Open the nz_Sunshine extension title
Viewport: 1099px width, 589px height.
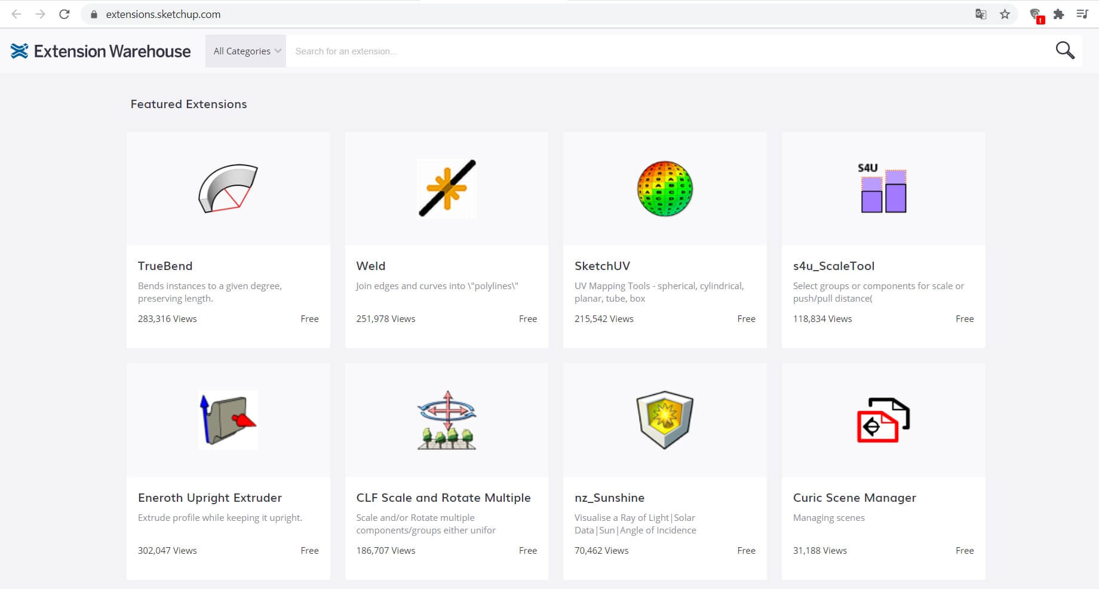click(x=609, y=498)
